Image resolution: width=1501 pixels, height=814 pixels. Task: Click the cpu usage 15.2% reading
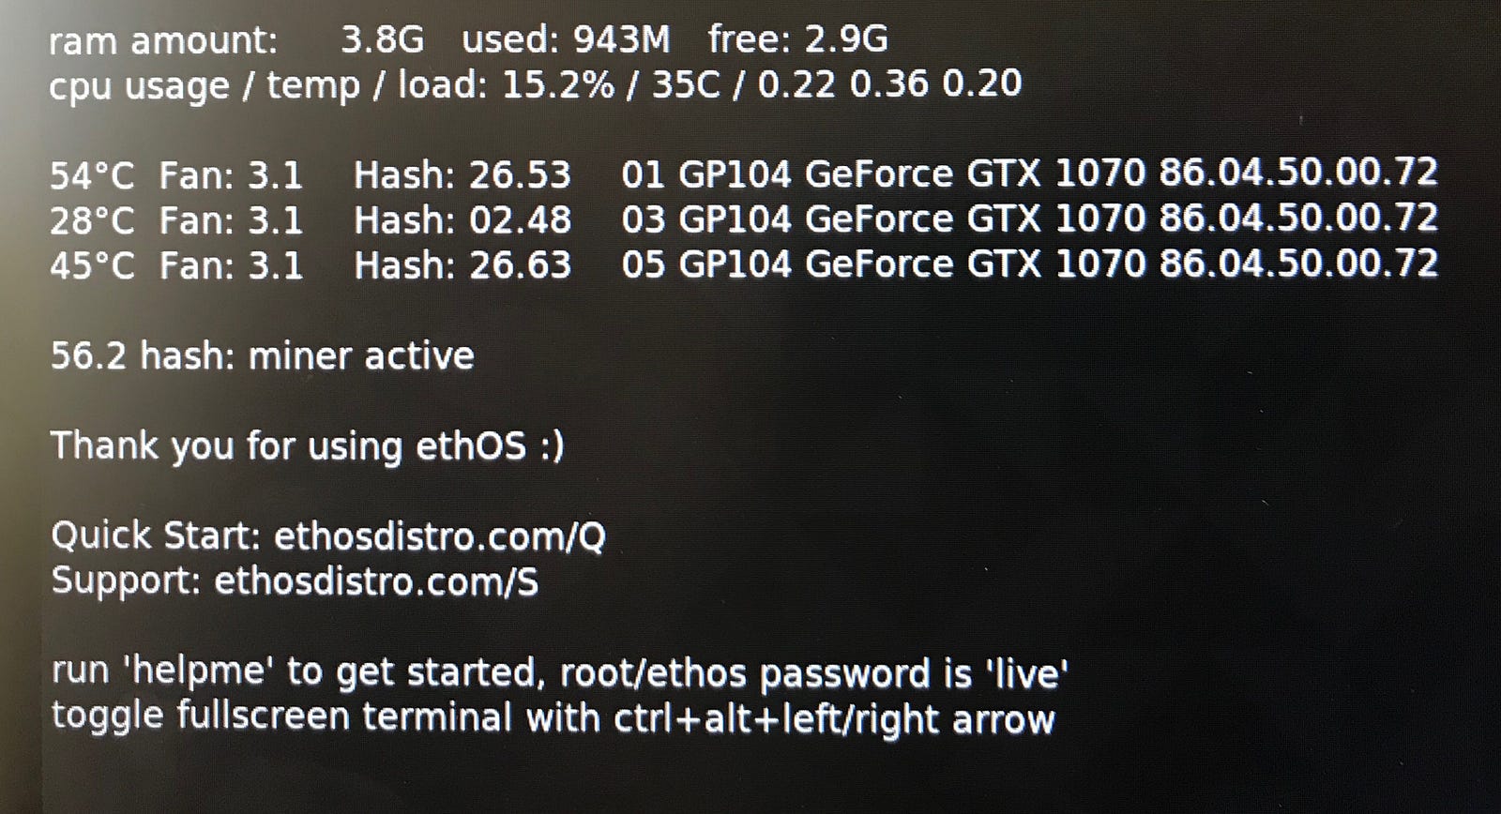point(557,85)
